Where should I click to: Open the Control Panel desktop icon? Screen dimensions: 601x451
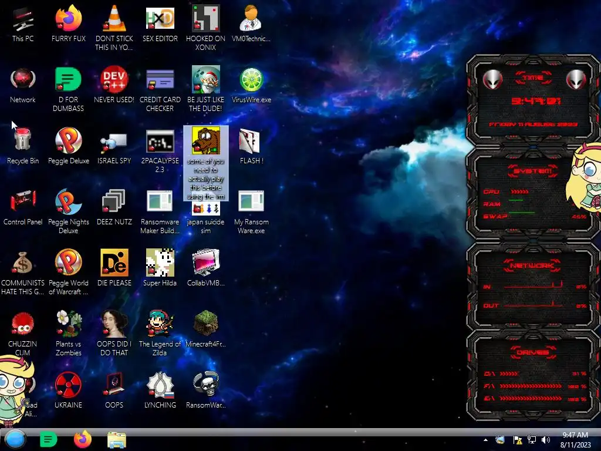click(x=23, y=201)
